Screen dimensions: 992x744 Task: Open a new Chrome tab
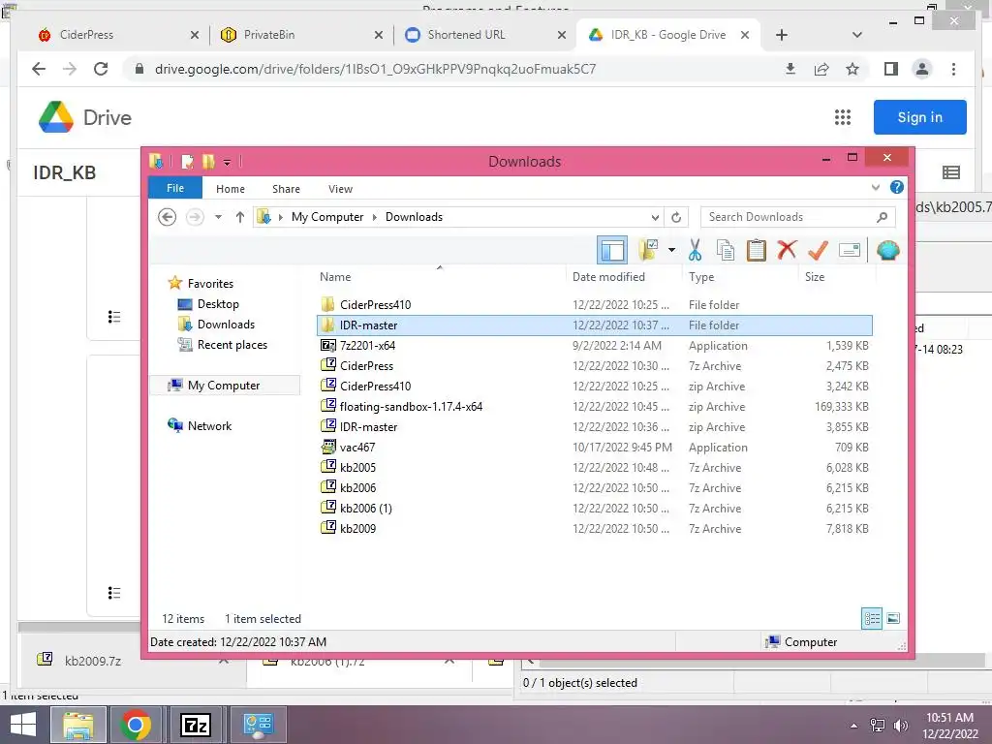pos(782,35)
